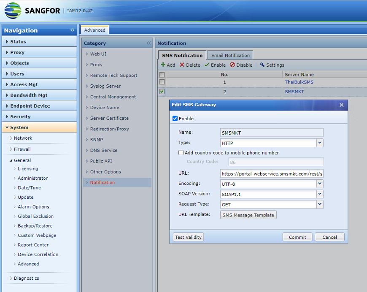Click the red X Delete icon
The image size is (367, 292).
coord(182,65)
